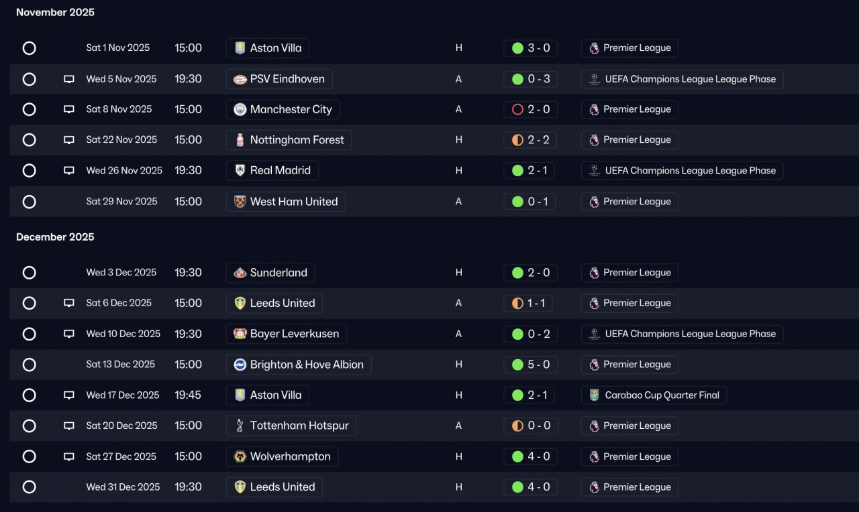Click the TV icon beside Real Madrid fixture

(68, 171)
